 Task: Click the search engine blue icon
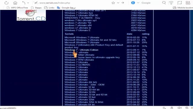133,3
